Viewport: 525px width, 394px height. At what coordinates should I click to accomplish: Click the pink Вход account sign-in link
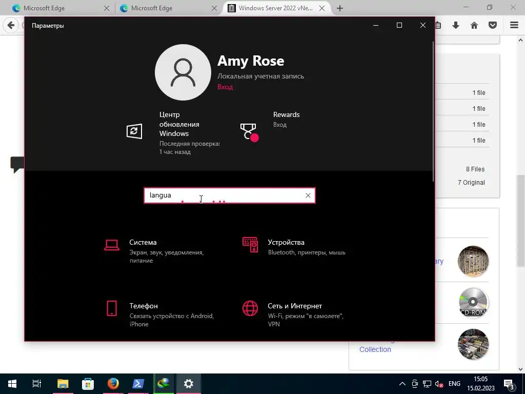(225, 87)
